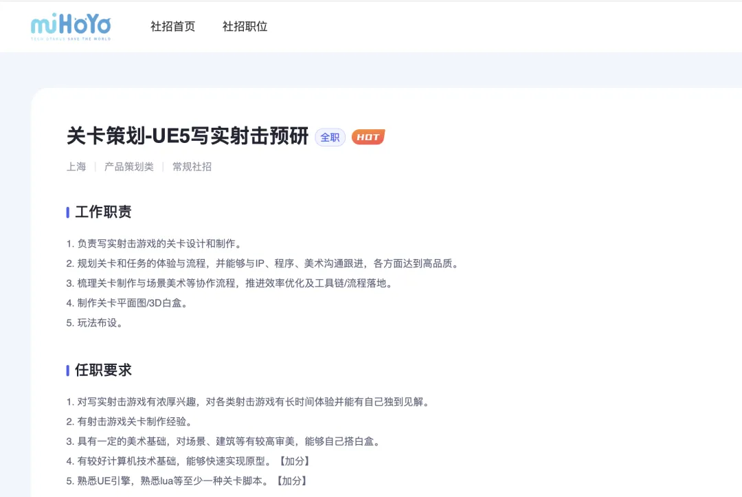Click the line starting 梳理关卡制作与场景美术
This screenshot has height=497, width=742.
coord(229,283)
